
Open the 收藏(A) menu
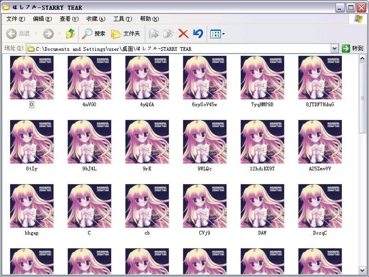[x=96, y=19]
